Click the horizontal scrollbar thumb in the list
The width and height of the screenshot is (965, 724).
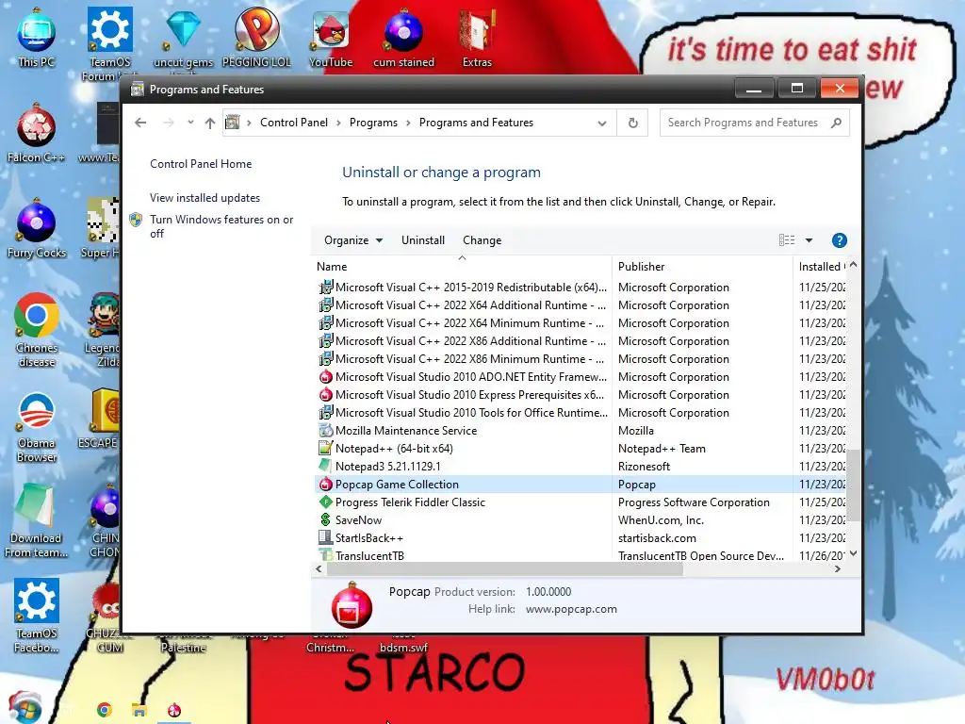tap(505, 568)
